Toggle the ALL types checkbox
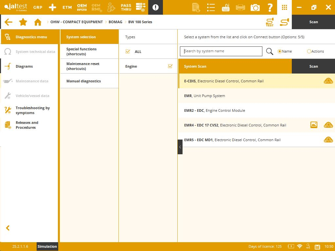335x251 pixels. tap(128, 52)
